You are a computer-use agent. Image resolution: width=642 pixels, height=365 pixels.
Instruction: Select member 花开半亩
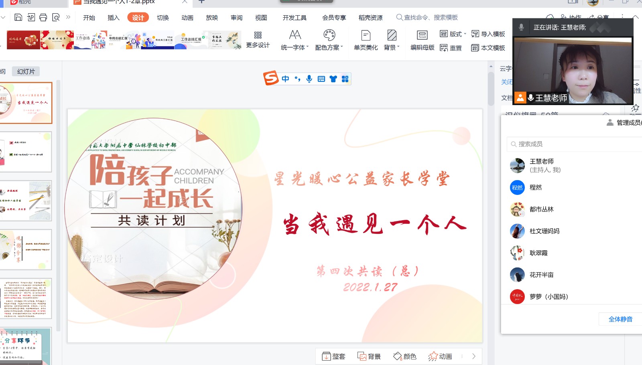tap(575, 275)
